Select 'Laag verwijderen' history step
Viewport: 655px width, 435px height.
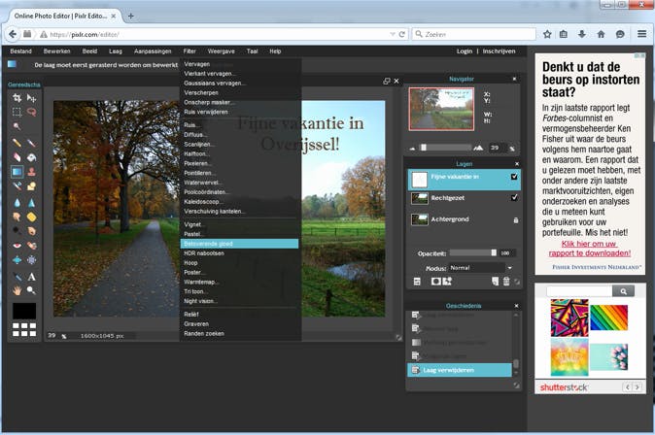(460, 370)
